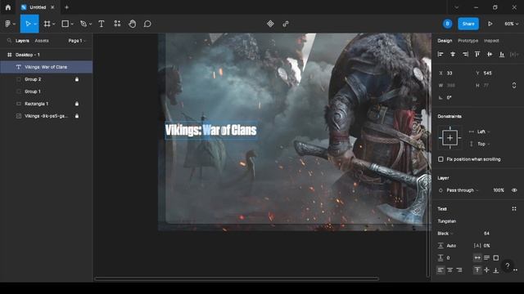Screen dimensions: 524x294
Task: Unlock the Group 2 layer
Action: click(77, 79)
